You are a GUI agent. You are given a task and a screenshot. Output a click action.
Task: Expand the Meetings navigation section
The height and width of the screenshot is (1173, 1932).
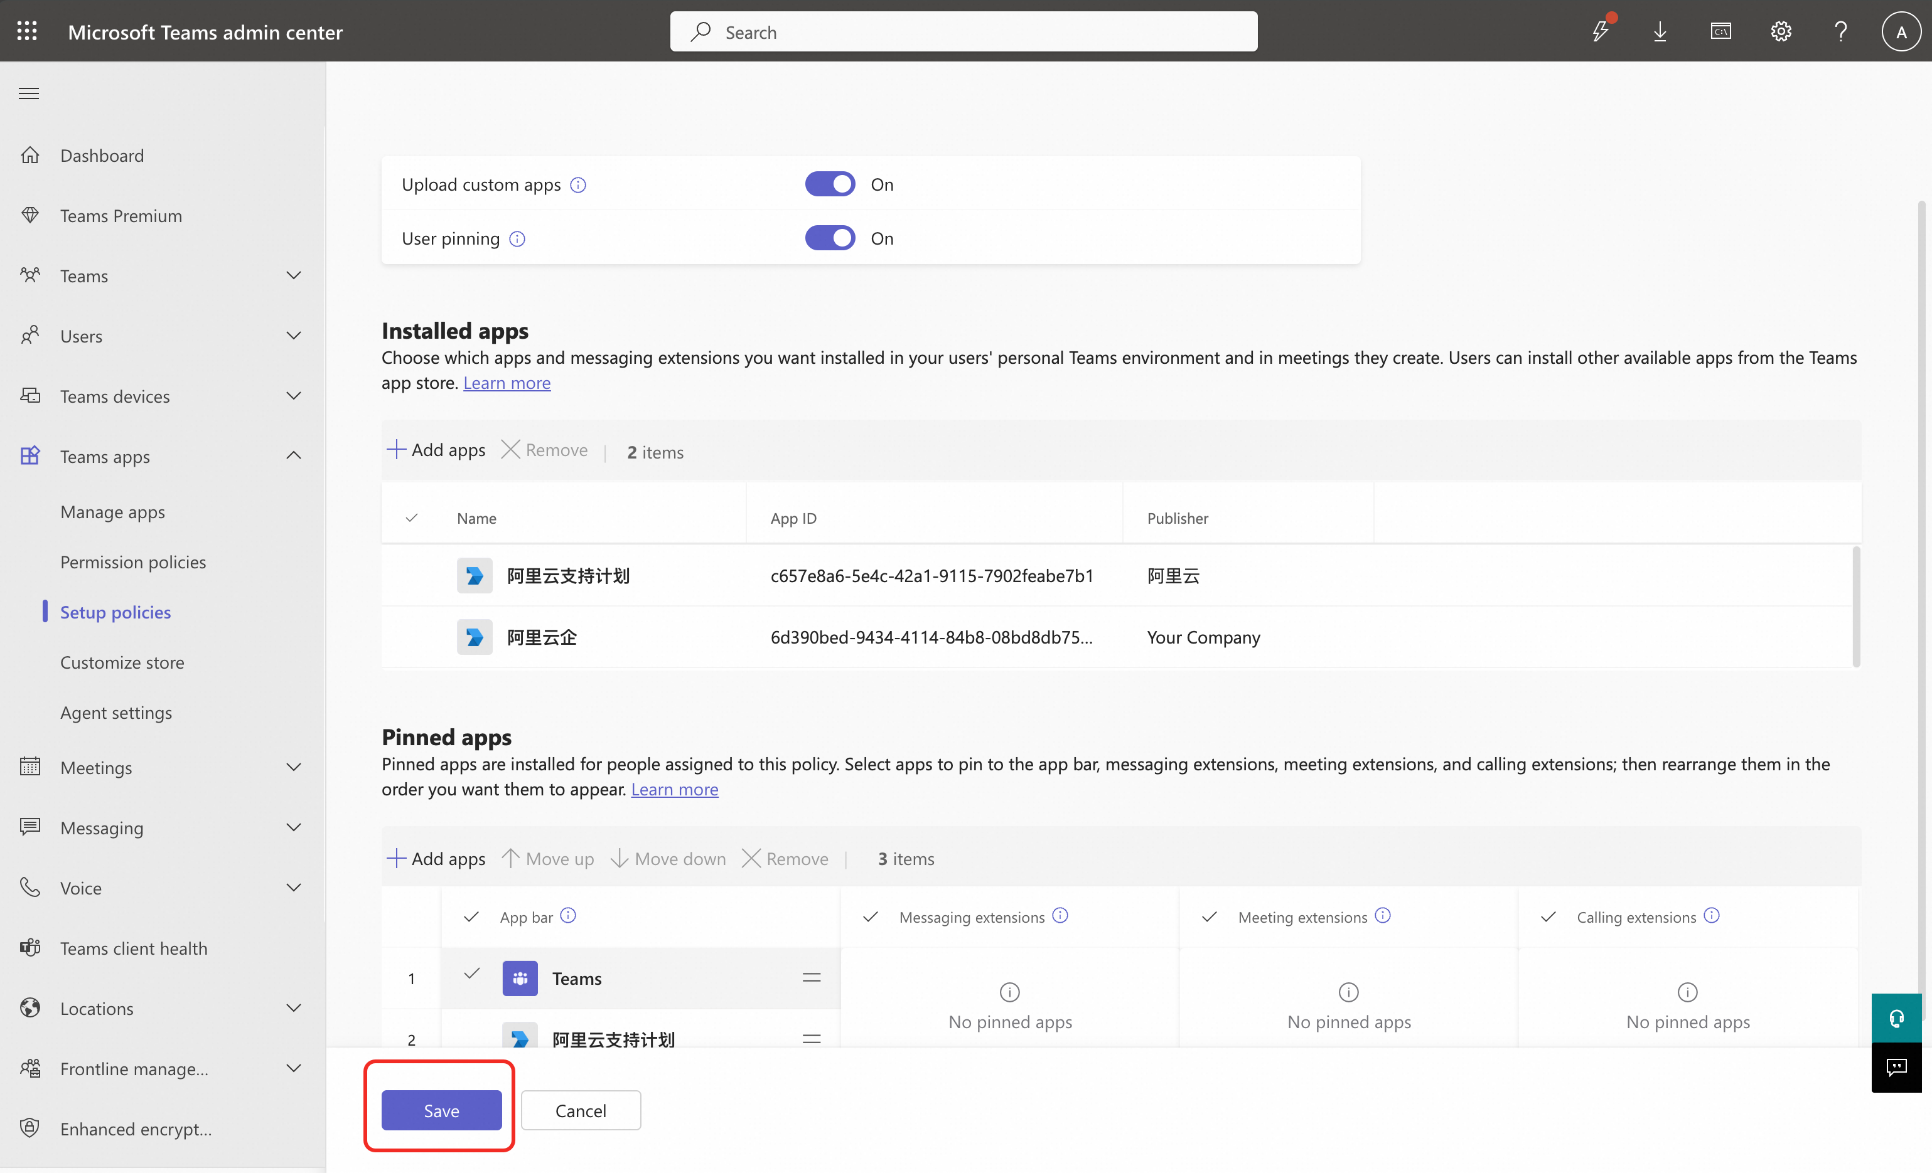pos(293,767)
